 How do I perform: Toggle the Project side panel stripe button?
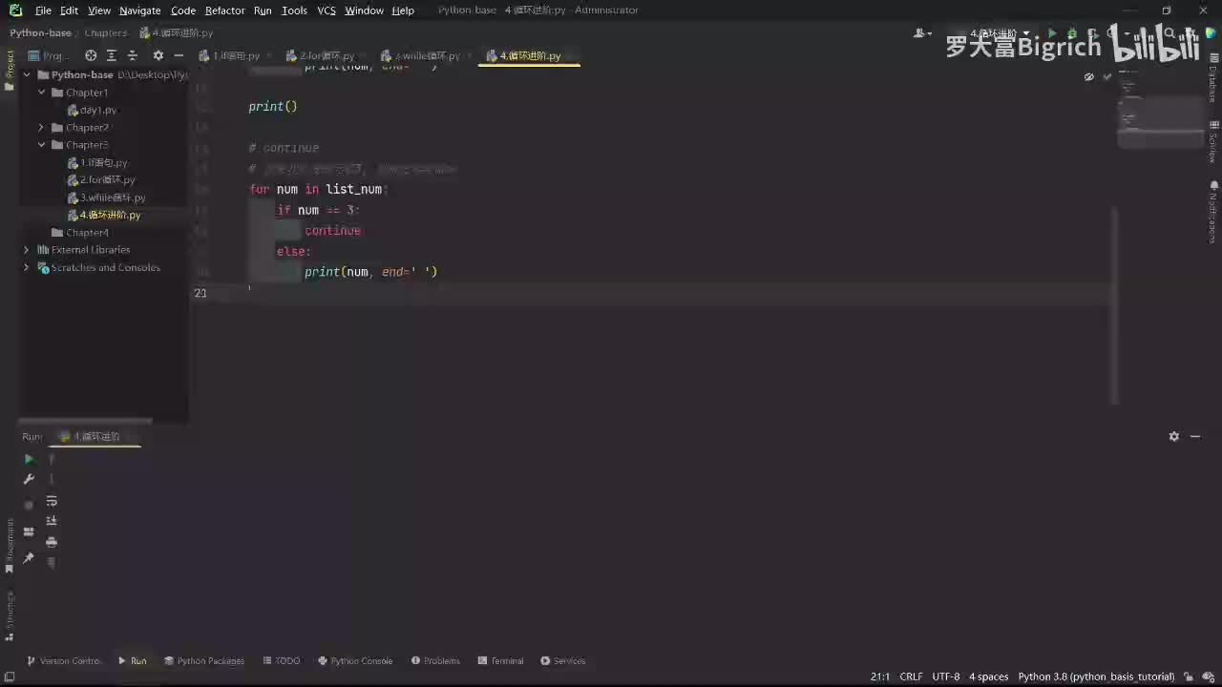coord(10,70)
